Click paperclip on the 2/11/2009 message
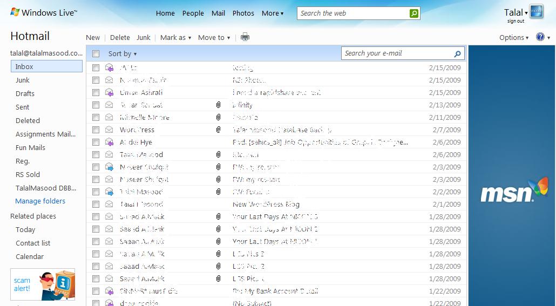 tap(219, 117)
